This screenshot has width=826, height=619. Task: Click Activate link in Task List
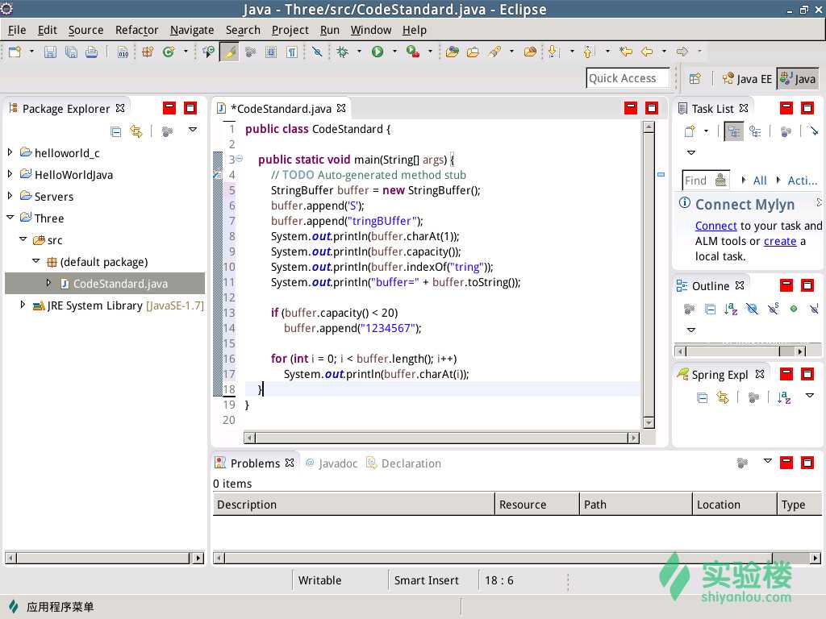pos(802,181)
